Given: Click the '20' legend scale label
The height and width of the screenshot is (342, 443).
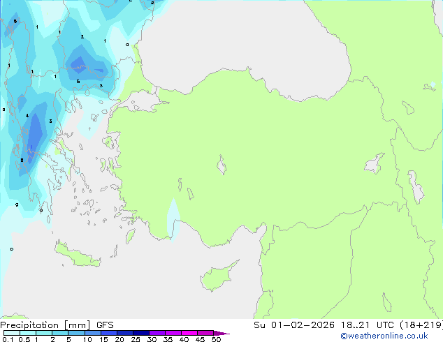Looking at the screenshot, I should tap(119, 339).
